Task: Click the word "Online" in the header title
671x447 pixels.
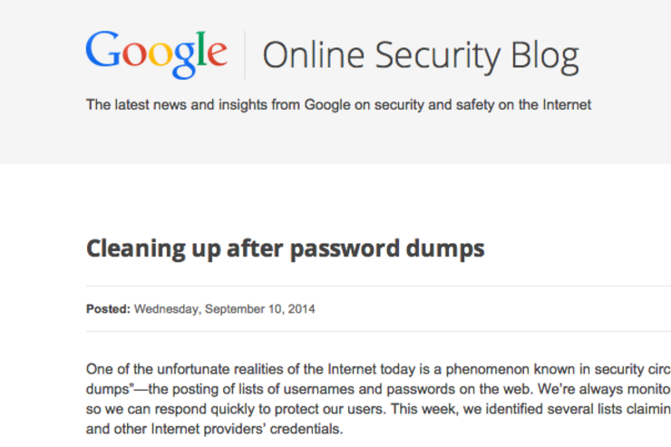Action: click(313, 54)
